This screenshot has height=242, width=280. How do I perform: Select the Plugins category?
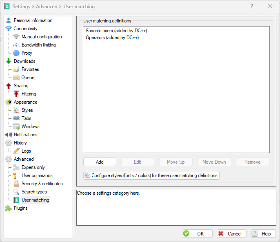pyautogui.click(x=20, y=208)
